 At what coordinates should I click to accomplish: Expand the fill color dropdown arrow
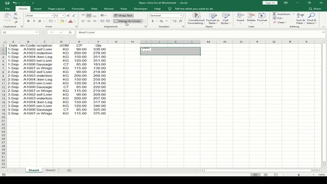66,21
